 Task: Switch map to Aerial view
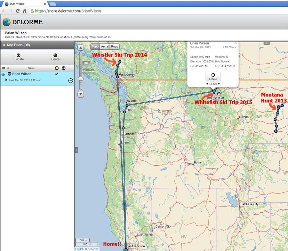pyautogui.click(x=105, y=46)
